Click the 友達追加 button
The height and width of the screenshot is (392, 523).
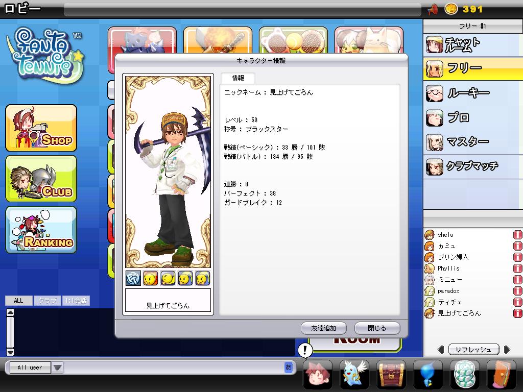[324, 328]
